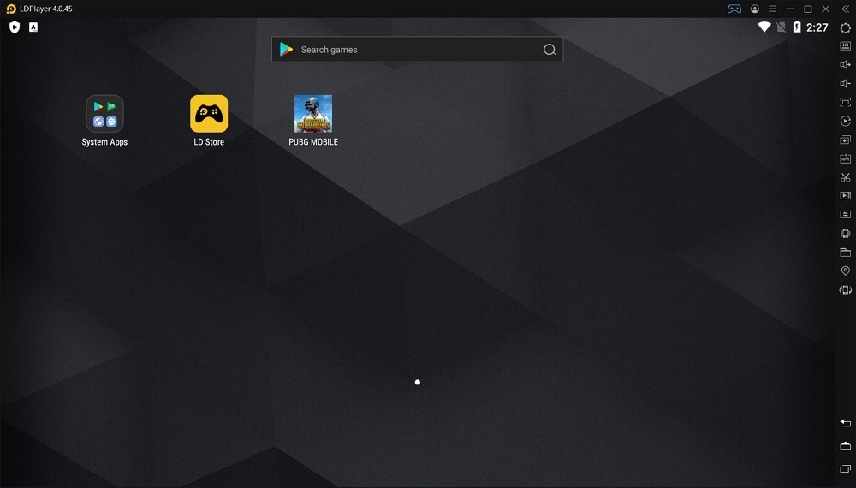This screenshot has height=488, width=856.
Task: Click the shield notification icon at top left
Action: click(x=15, y=27)
